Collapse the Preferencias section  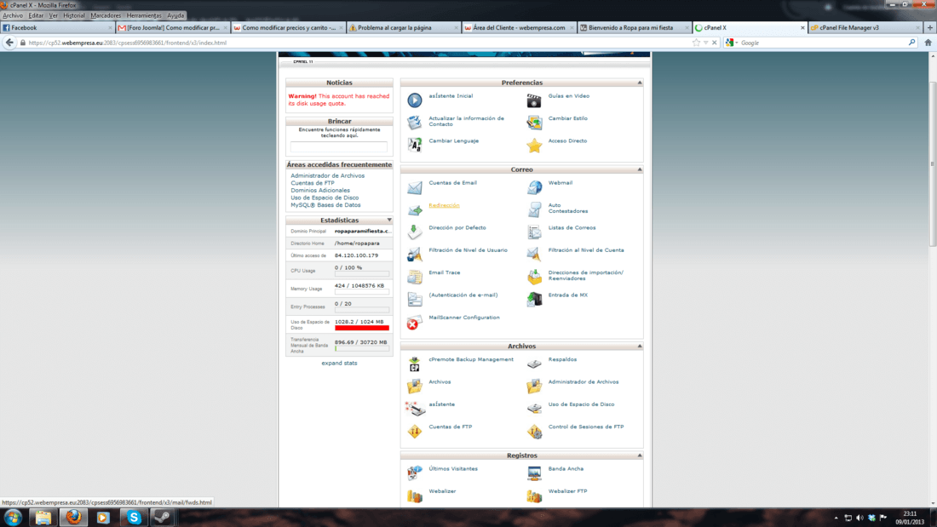click(x=640, y=83)
